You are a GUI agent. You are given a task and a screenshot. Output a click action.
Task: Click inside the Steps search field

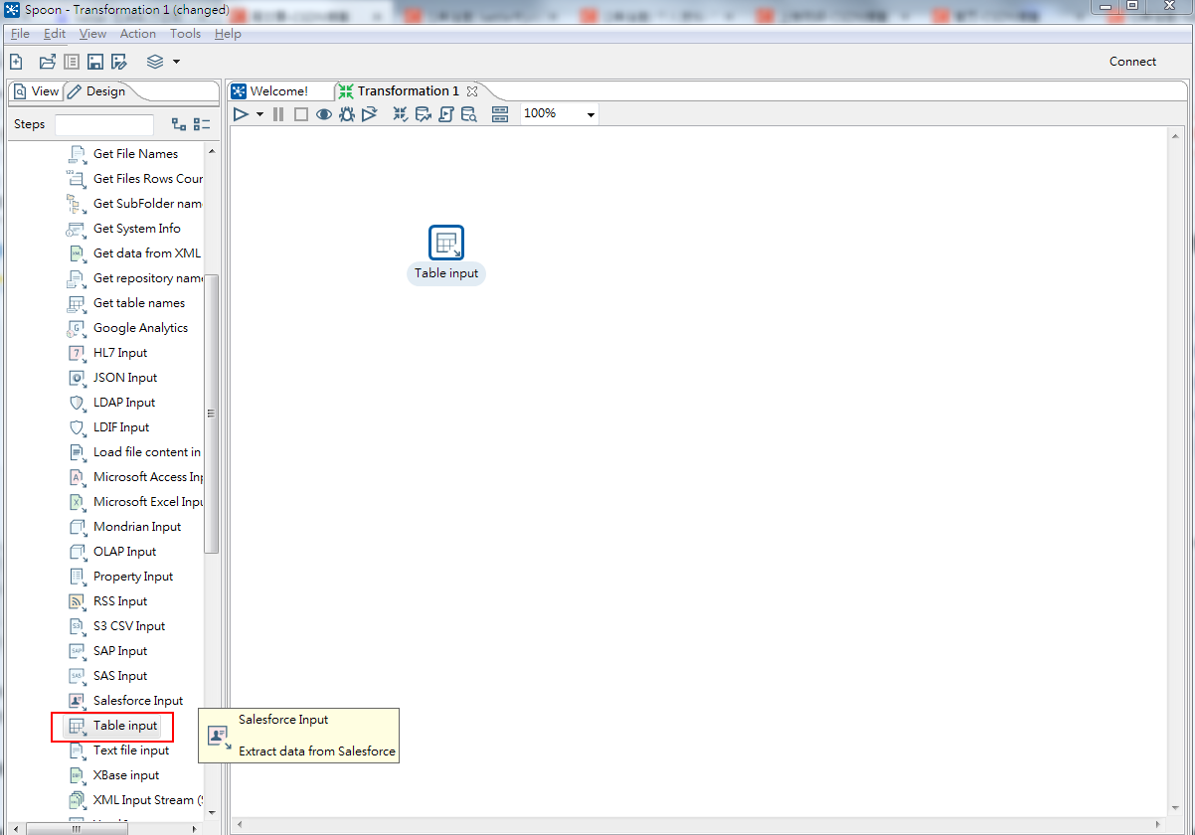point(104,125)
